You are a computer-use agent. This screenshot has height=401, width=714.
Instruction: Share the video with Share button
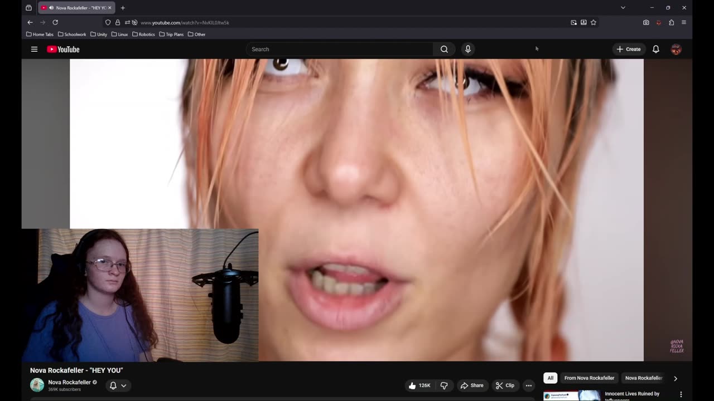coord(472,385)
